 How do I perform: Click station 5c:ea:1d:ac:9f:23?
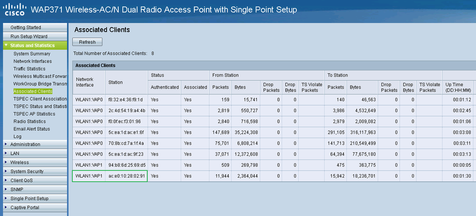pos(126,154)
